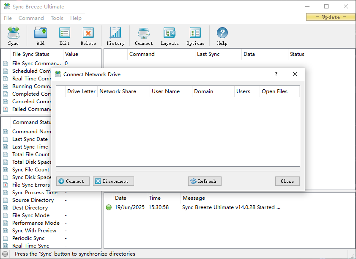
Task: Click the Connect button in the dialog
Action: [73, 181]
